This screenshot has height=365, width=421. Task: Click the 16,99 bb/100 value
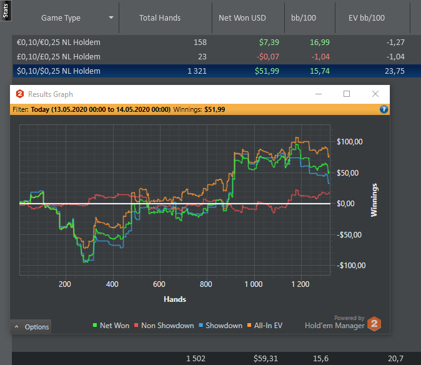[x=320, y=42]
